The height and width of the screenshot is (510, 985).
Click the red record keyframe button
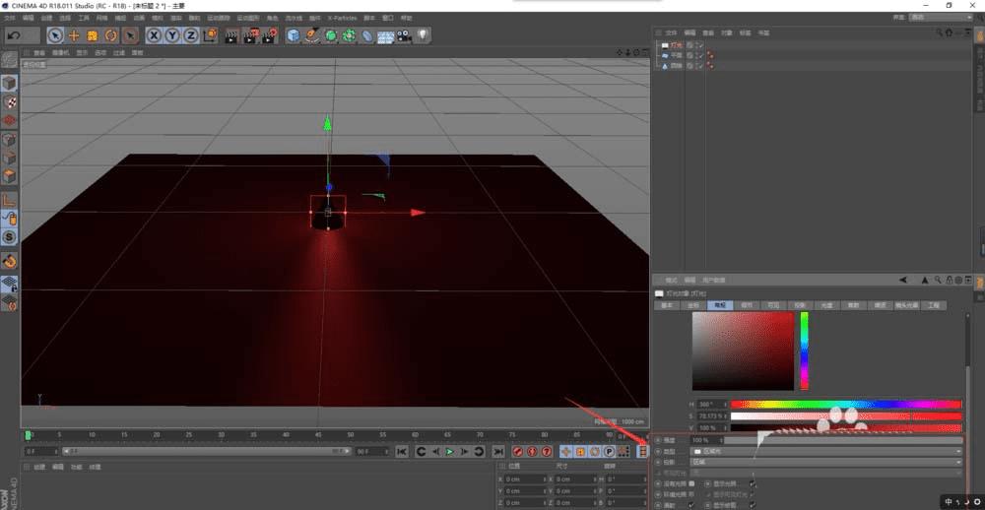pos(515,451)
